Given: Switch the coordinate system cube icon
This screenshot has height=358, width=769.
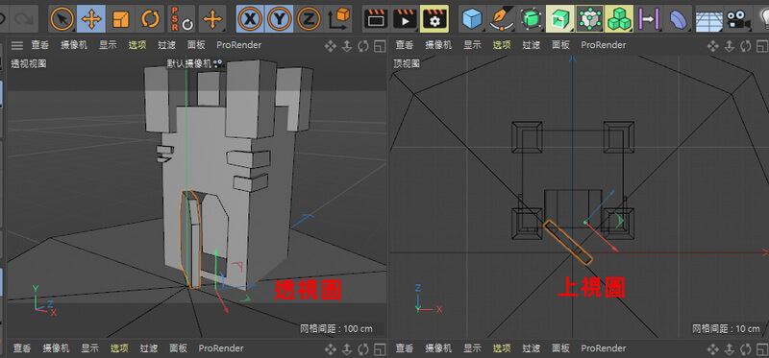Looking at the screenshot, I should (338, 18).
